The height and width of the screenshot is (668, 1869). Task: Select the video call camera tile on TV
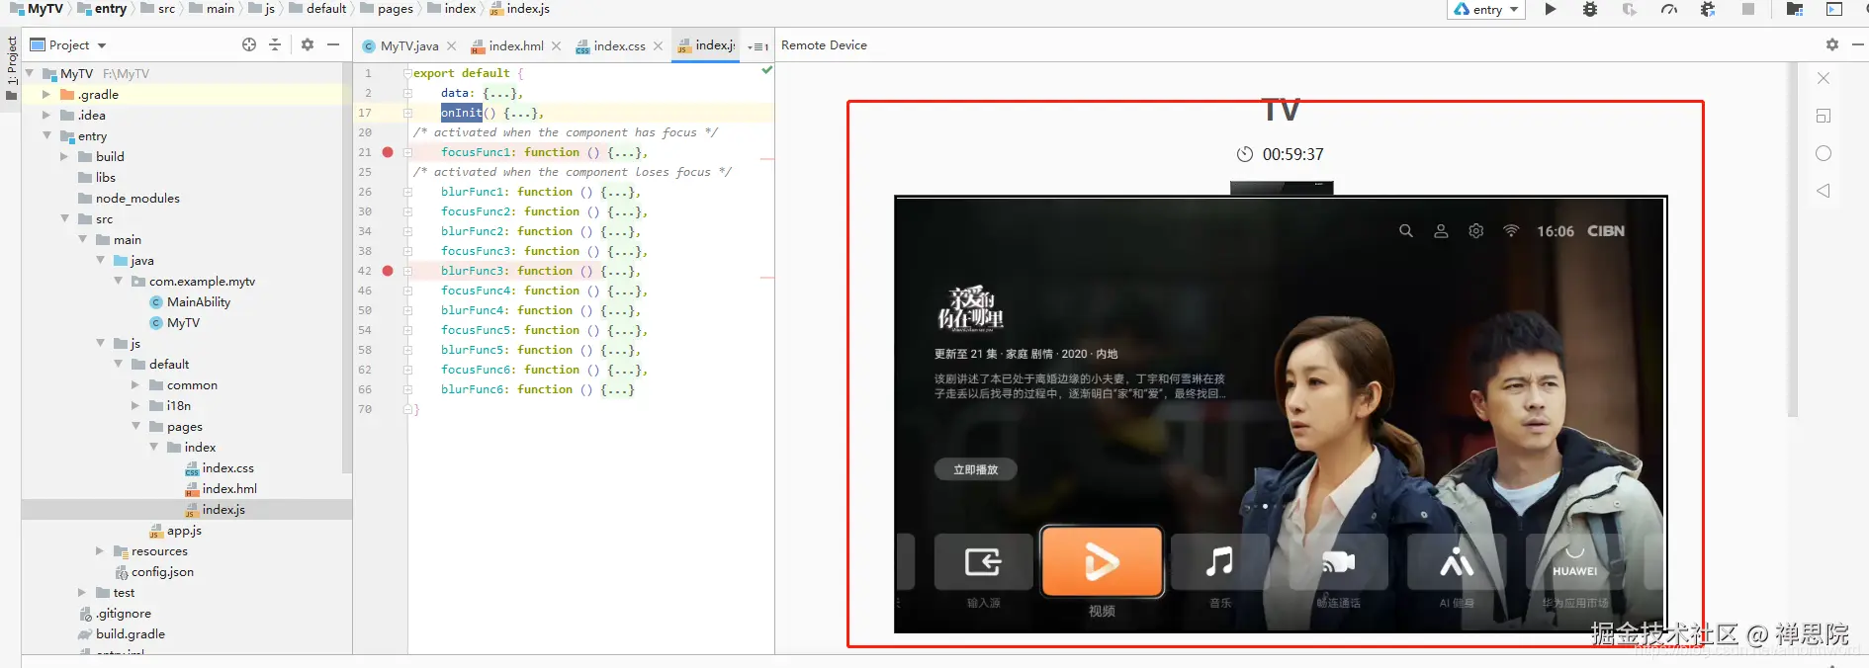click(x=1338, y=562)
